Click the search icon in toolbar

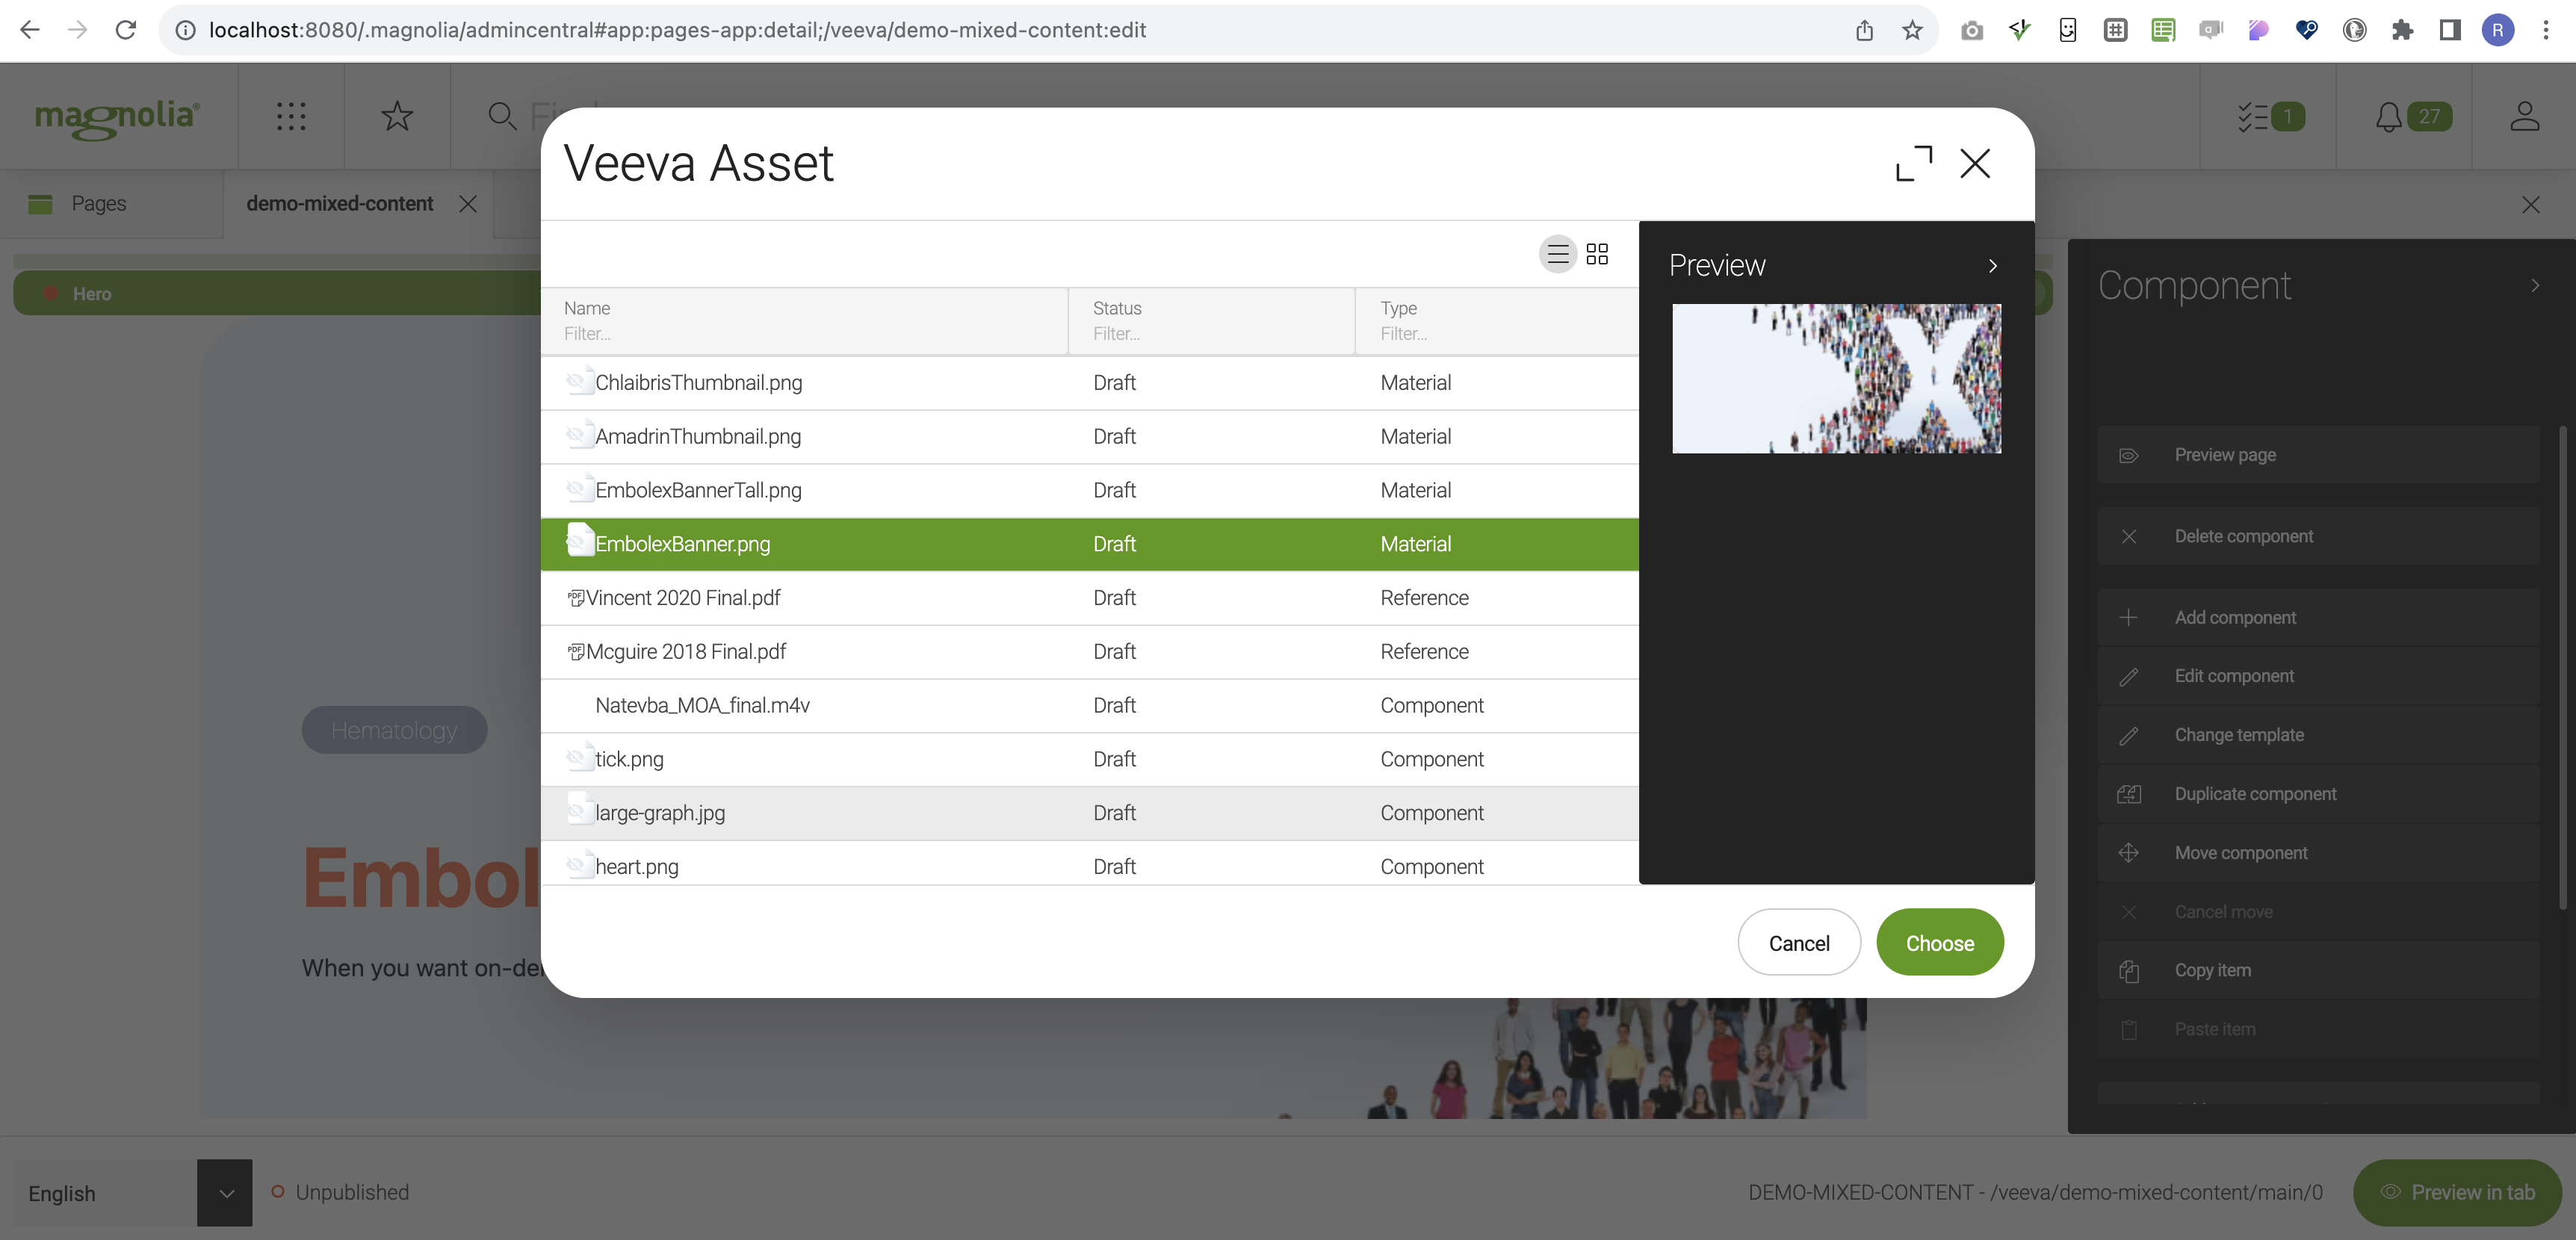[501, 115]
